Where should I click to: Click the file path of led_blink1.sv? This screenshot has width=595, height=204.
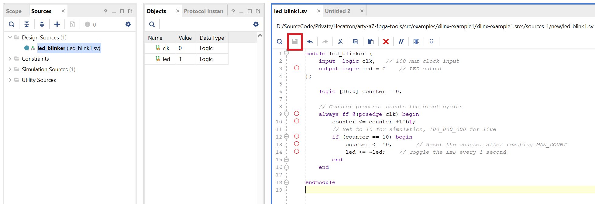coord(435,26)
